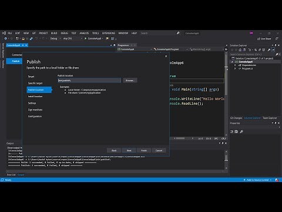The width and height of the screenshot is (282, 212).
Task: Click the search magnifier icon in title bar
Action: pos(178,33)
